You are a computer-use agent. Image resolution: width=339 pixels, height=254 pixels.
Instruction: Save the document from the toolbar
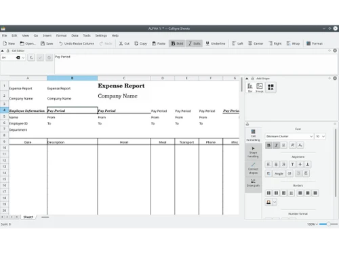[x=47, y=43]
